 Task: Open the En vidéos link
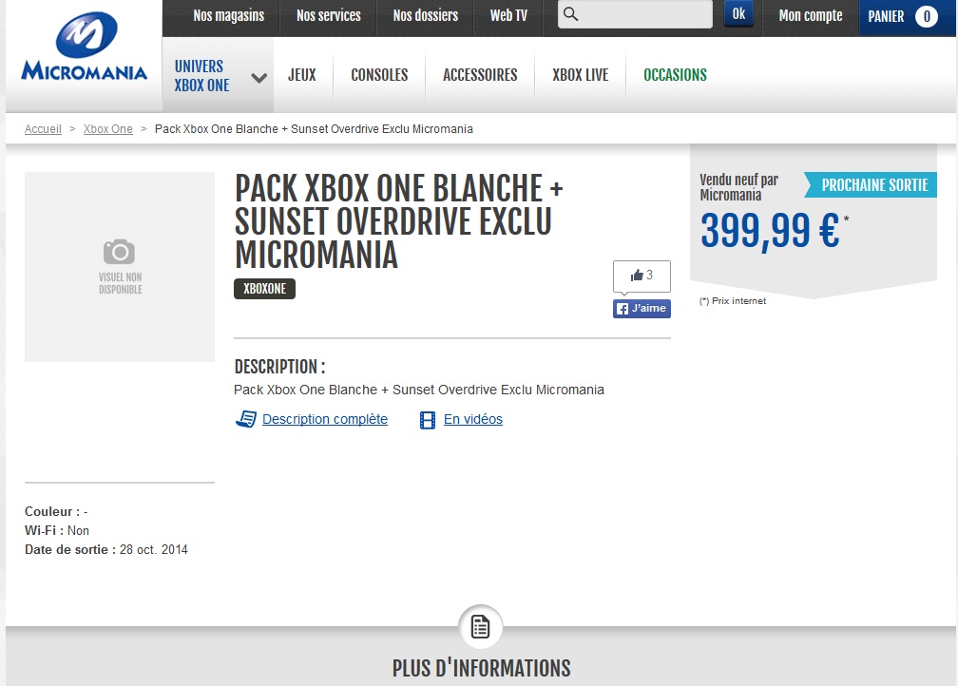(473, 419)
